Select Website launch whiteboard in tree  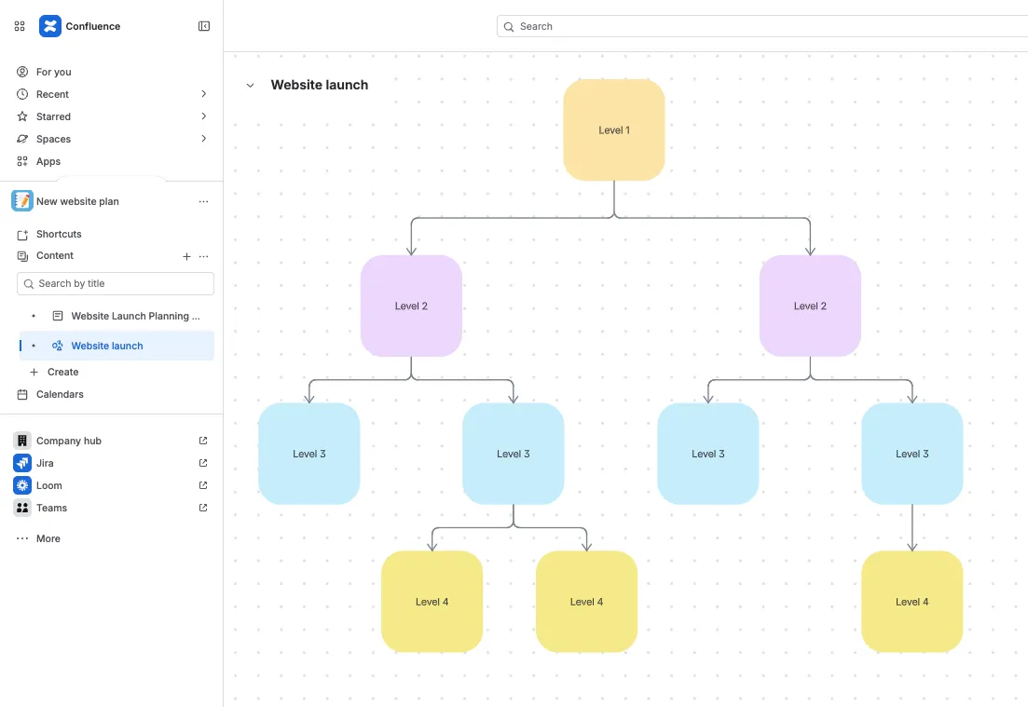pyautogui.click(x=117, y=346)
